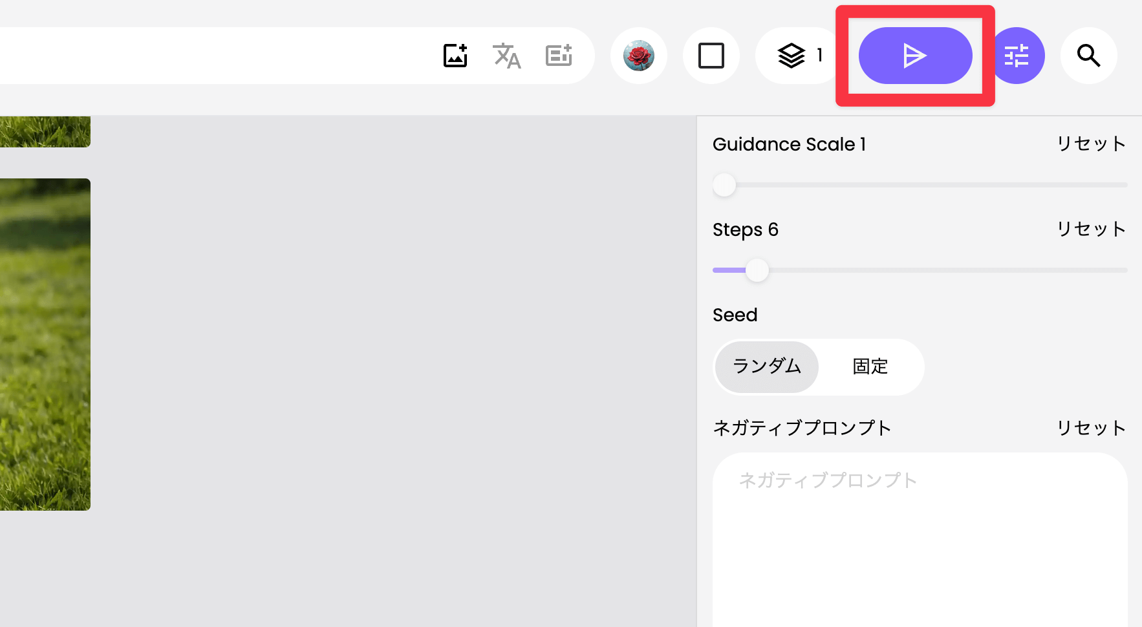Reset the ネガティブプロンプト field with リセット

point(1091,428)
